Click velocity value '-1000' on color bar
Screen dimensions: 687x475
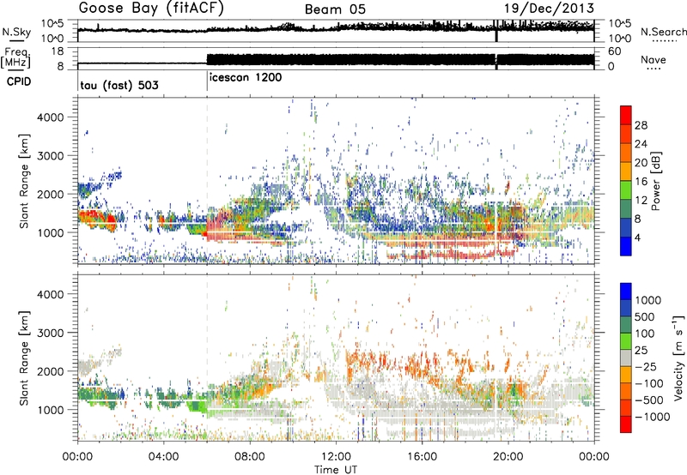tap(652, 417)
